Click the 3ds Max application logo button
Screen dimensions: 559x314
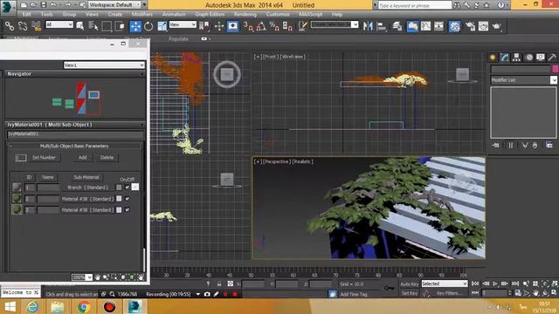(x=8, y=8)
